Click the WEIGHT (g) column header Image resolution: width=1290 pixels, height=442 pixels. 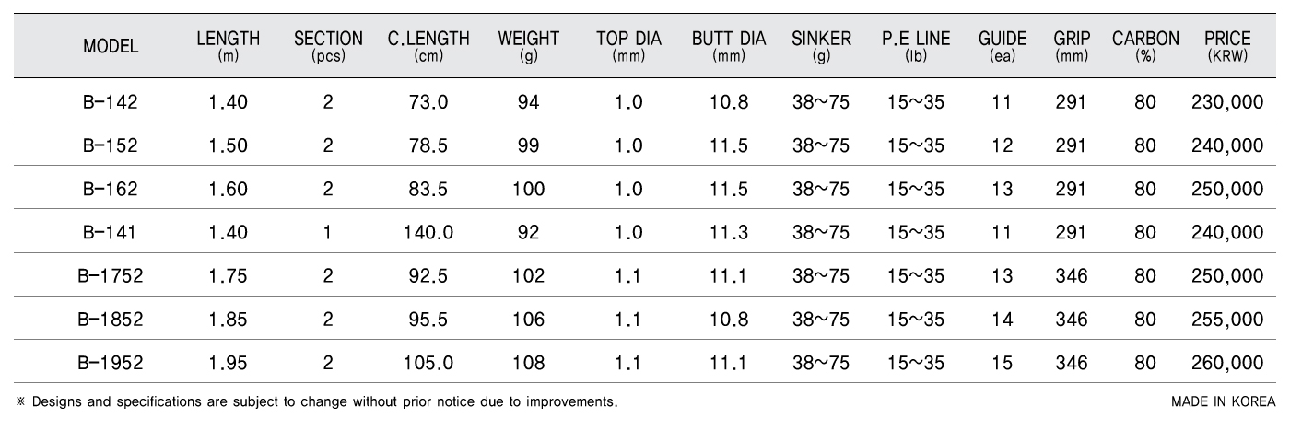point(529,46)
